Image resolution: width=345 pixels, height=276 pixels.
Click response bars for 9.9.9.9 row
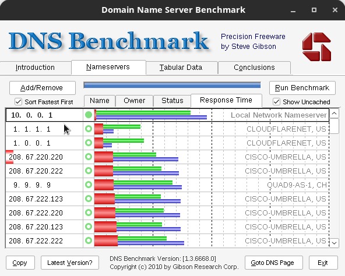tap(138, 185)
